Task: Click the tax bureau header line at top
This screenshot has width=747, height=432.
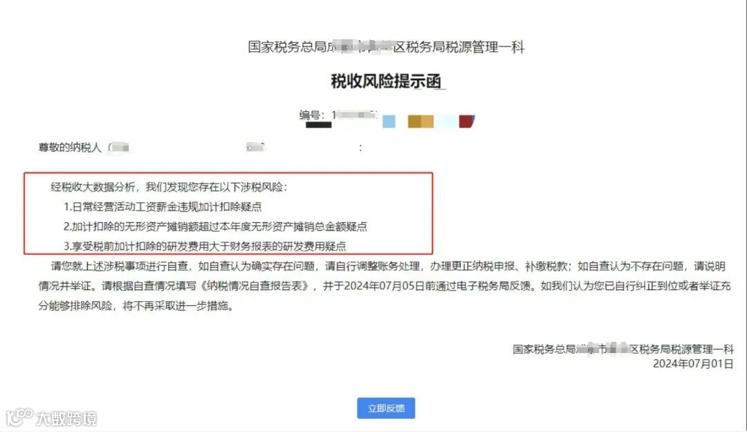Action: point(386,46)
